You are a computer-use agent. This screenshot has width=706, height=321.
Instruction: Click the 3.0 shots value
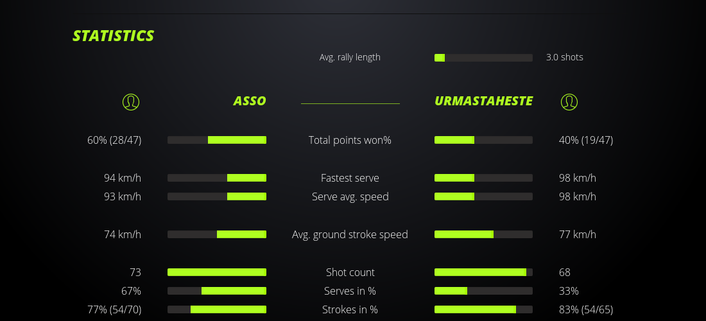click(565, 57)
